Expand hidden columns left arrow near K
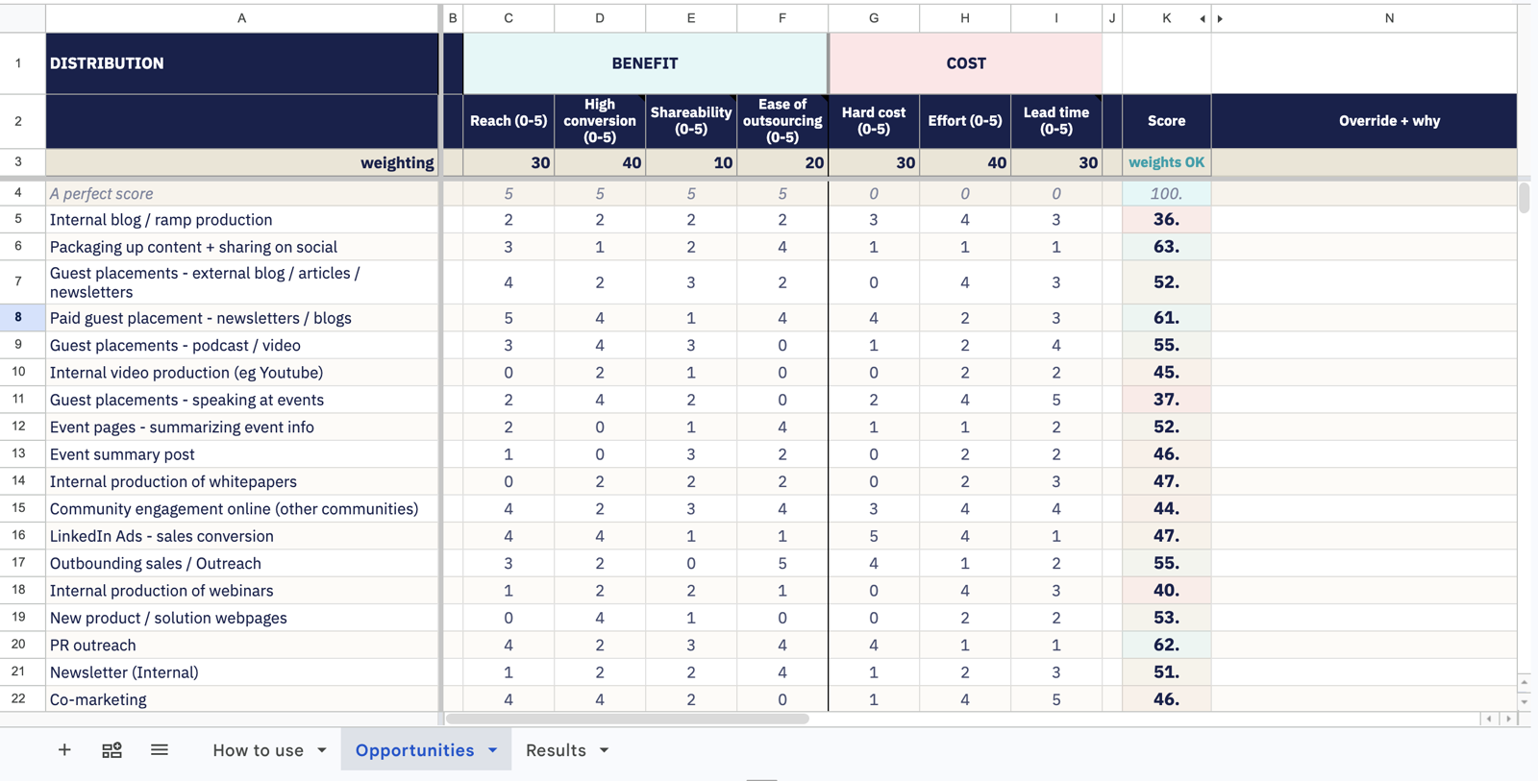Viewport: 1538px width, 781px height. tap(1203, 18)
